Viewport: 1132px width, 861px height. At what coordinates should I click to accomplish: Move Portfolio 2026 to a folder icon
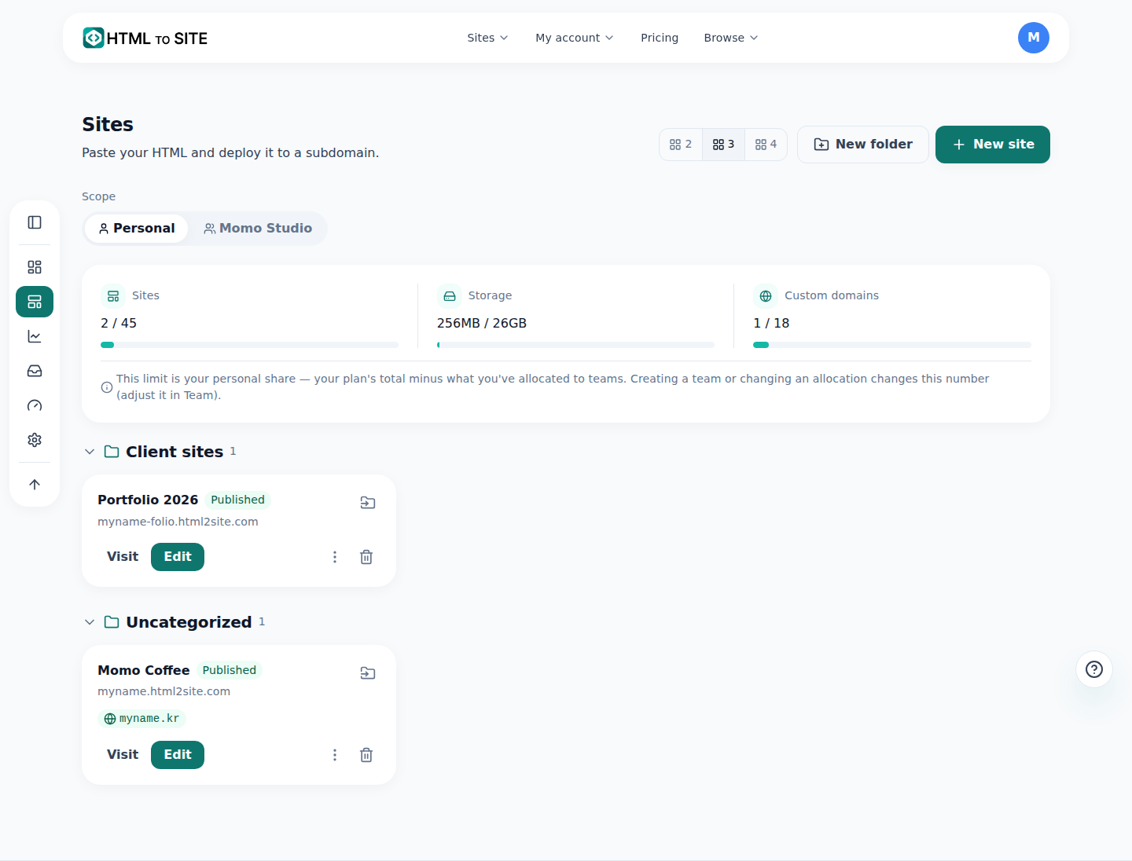pos(368,503)
